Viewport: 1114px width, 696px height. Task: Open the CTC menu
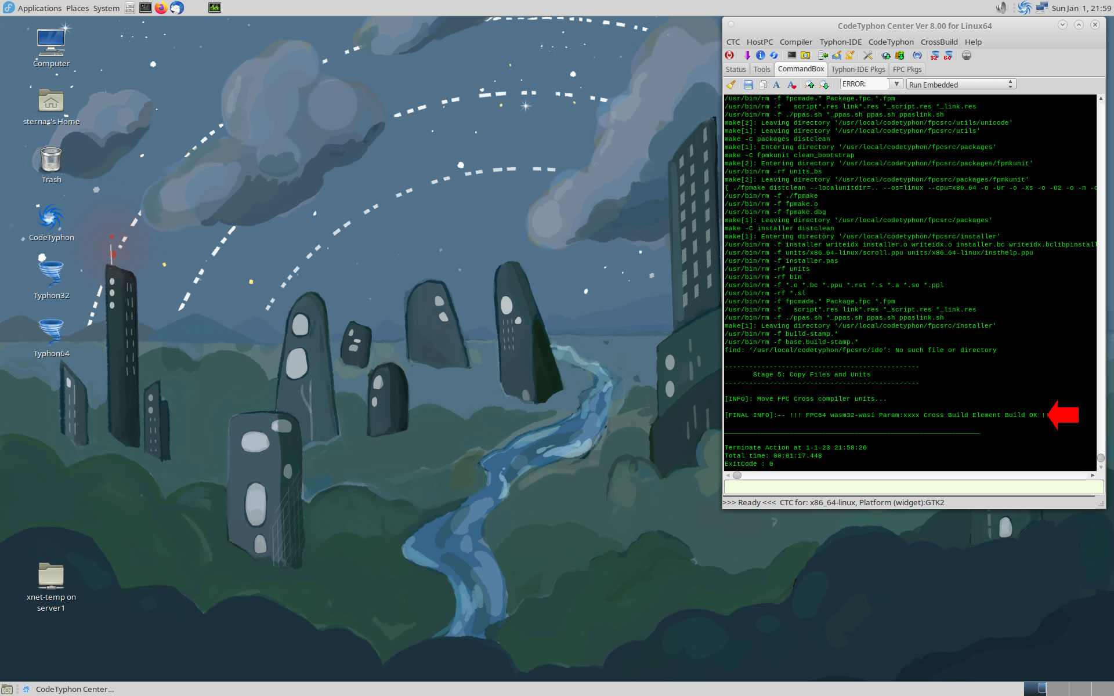click(x=733, y=42)
